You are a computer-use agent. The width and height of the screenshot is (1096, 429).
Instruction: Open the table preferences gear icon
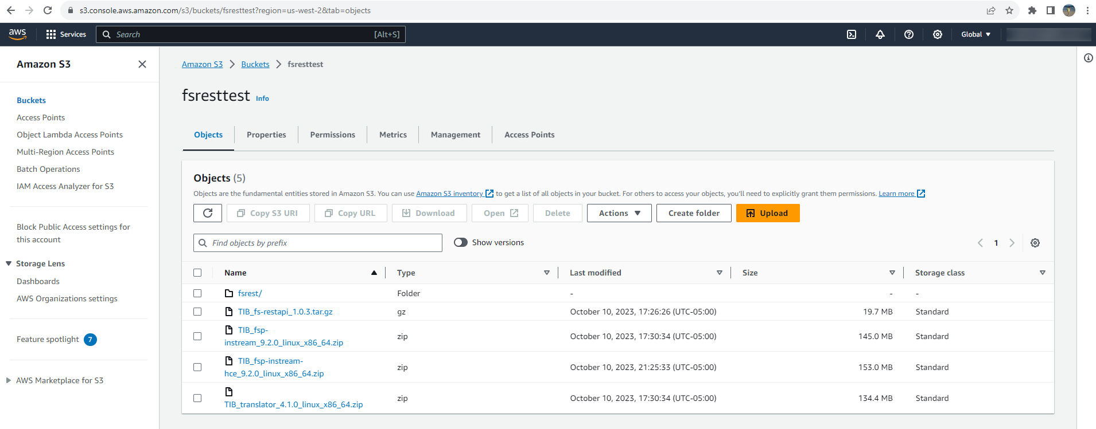[1035, 243]
